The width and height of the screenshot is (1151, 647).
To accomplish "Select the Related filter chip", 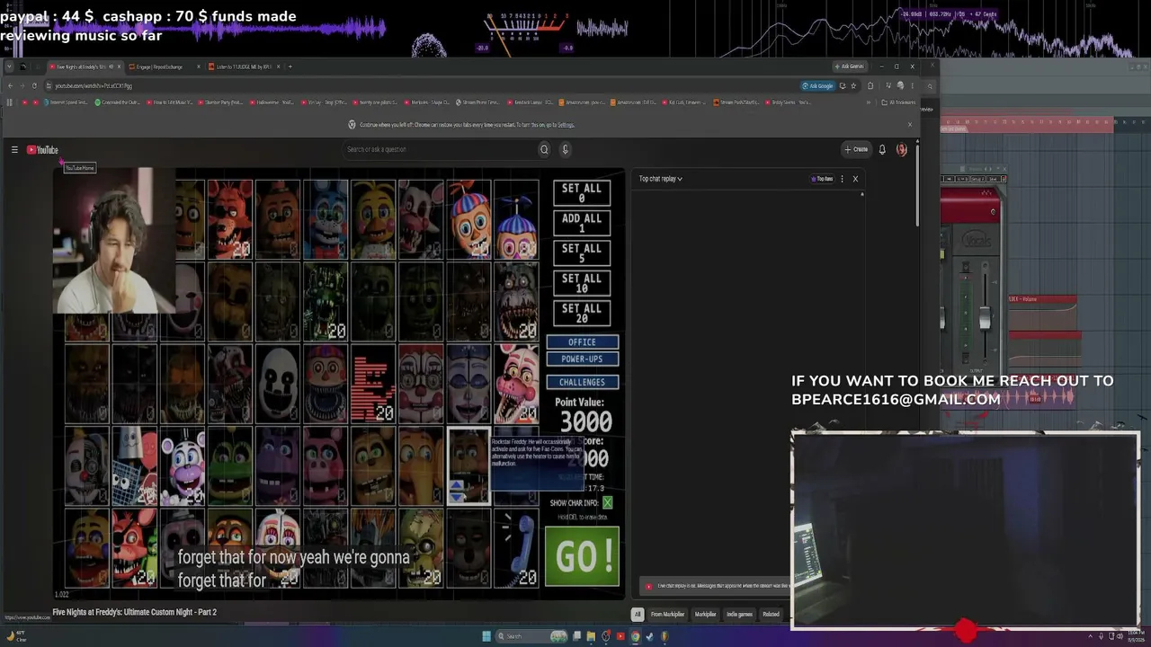I will pyautogui.click(x=771, y=615).
